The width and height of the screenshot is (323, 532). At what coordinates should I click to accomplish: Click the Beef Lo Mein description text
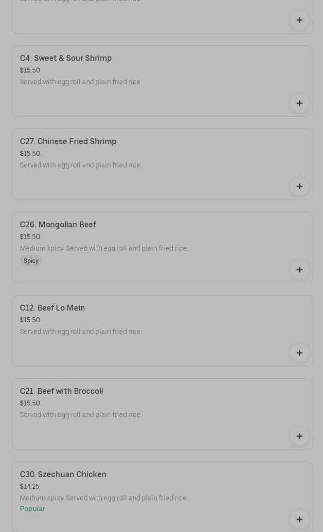tap(81, 331)
